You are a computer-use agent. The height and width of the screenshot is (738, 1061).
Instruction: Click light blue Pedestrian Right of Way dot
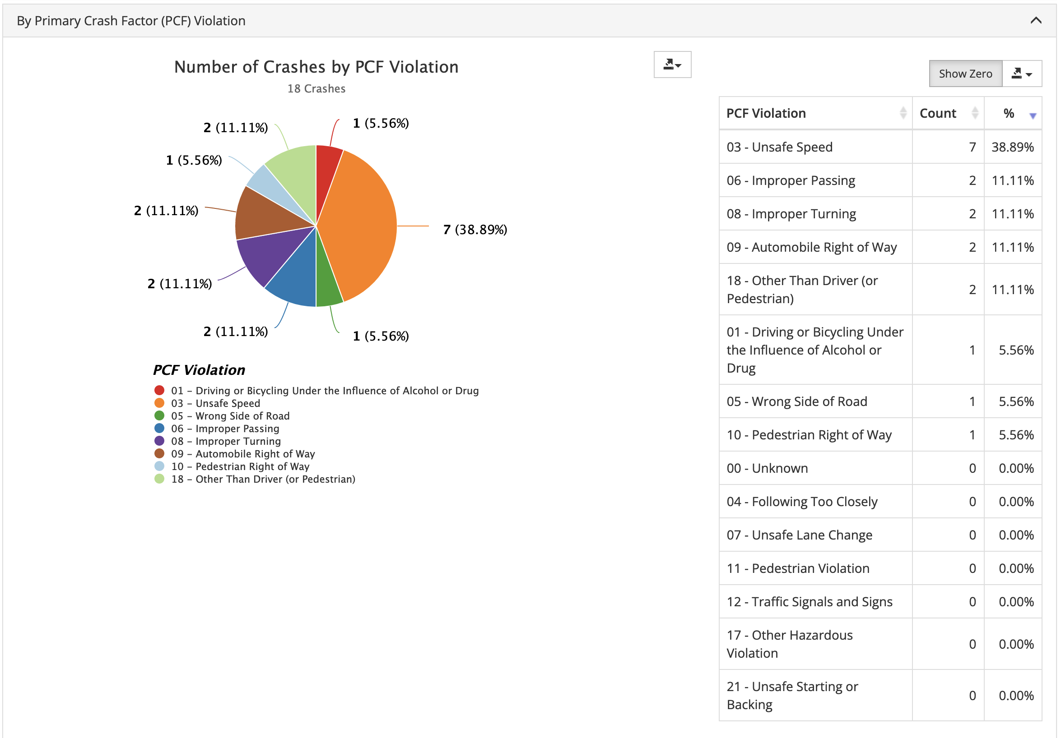(159, 466)
